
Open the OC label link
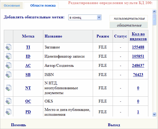click(x=28, y=101)
